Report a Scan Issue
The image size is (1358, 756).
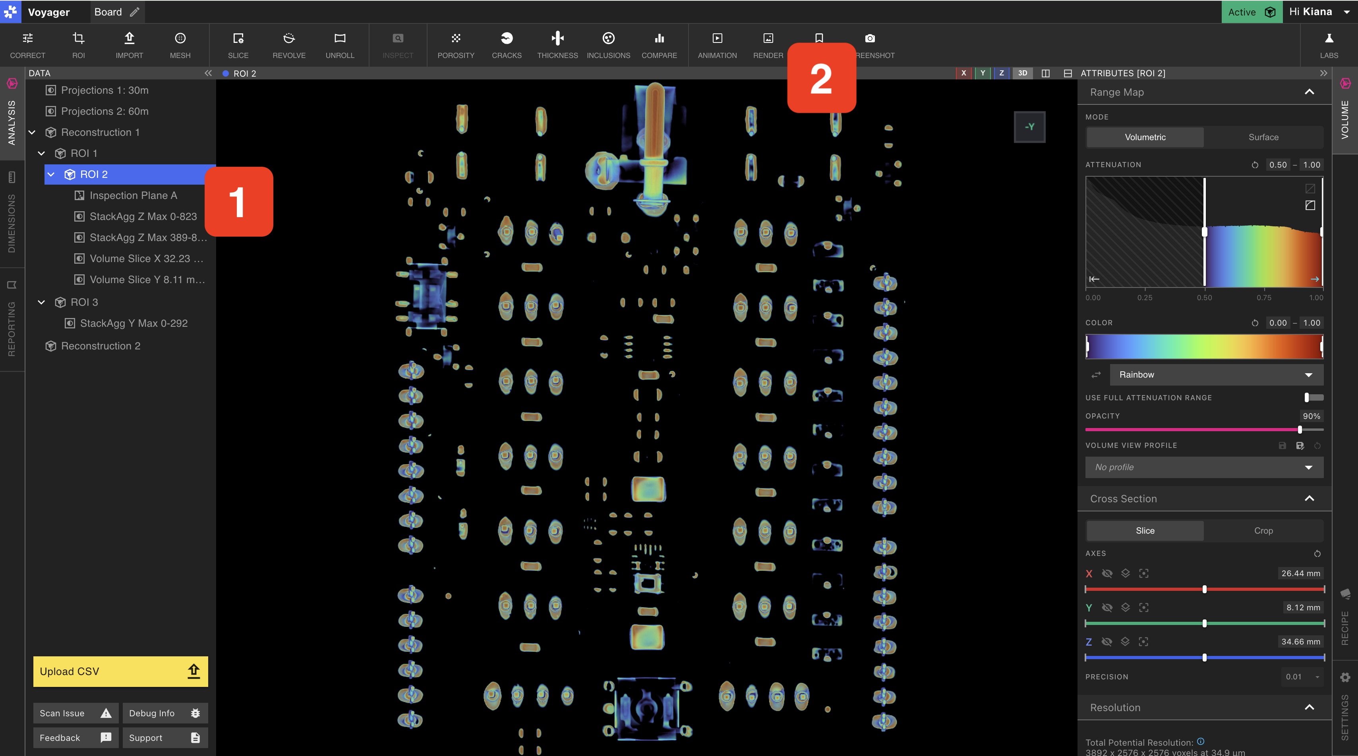[x=75, y=713]
